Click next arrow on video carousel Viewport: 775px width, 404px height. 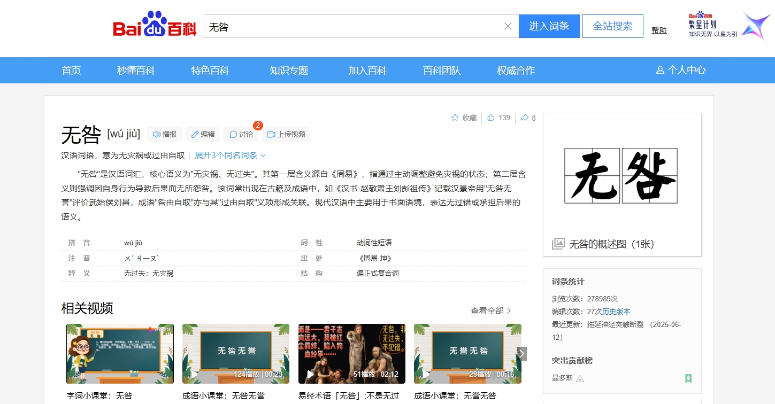coord(522,353)
